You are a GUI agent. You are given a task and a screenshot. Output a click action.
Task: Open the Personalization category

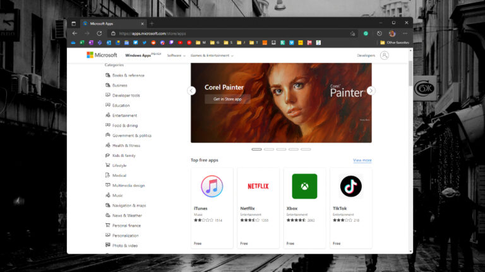point(122,235)
